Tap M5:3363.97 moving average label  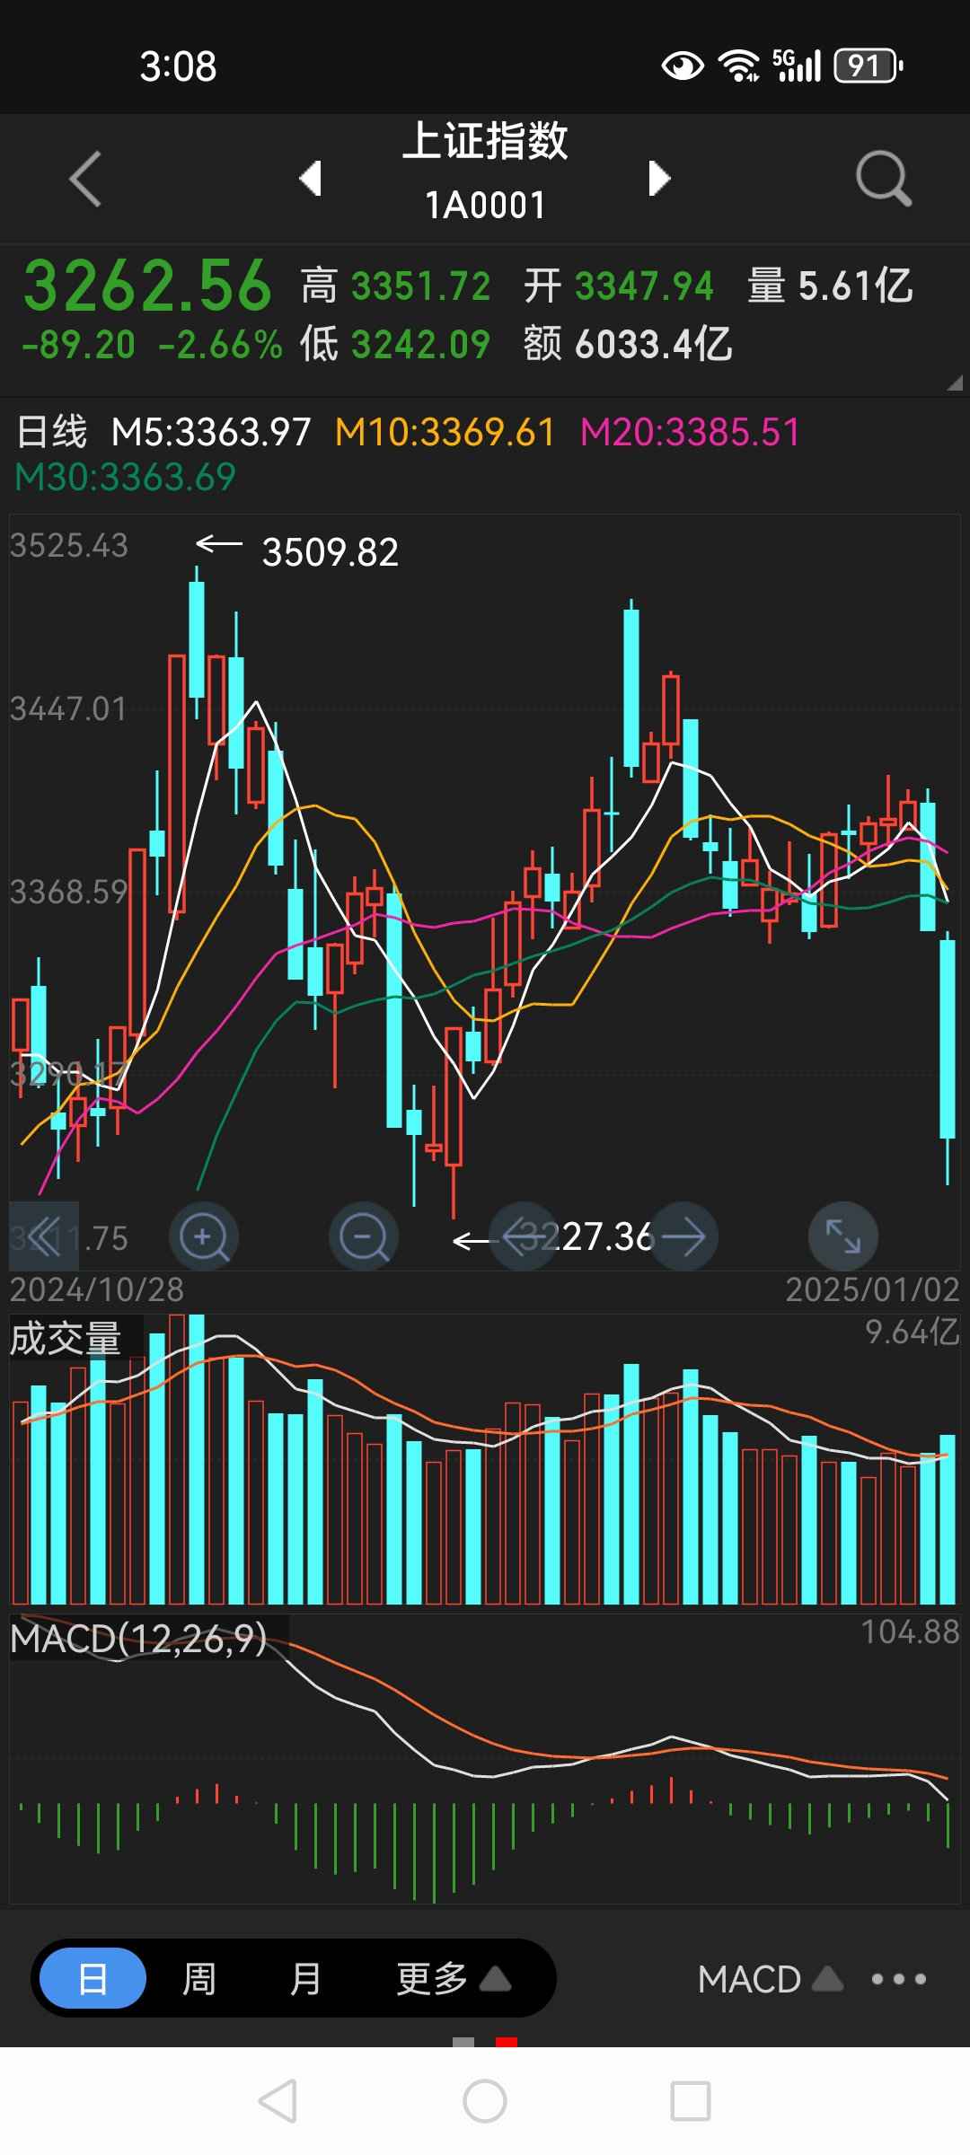(211, 432)
